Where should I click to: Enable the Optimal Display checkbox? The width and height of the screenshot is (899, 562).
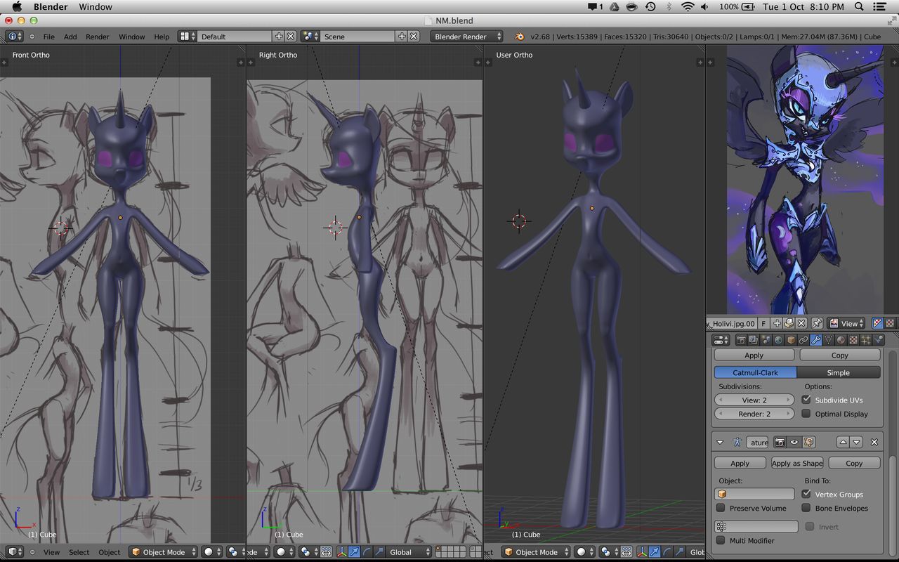(806, 414)
